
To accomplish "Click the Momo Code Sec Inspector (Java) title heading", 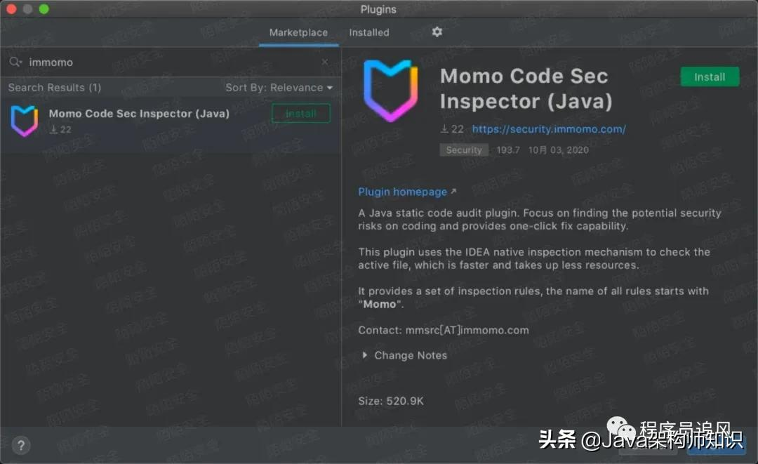I will click(526, 88).
